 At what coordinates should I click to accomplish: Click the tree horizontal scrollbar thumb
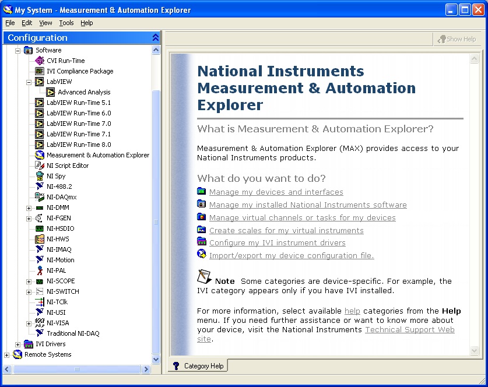point(77,370)
